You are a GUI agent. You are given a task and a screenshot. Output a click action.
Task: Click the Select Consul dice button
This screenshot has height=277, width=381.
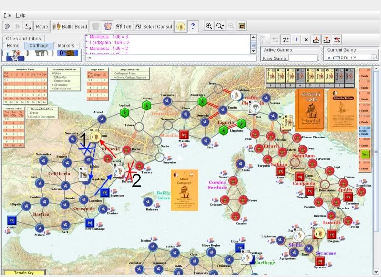154,26
